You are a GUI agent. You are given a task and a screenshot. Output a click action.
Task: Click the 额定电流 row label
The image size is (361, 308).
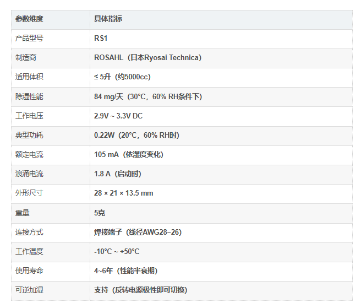pyautogui.click(x=29, y=154)
